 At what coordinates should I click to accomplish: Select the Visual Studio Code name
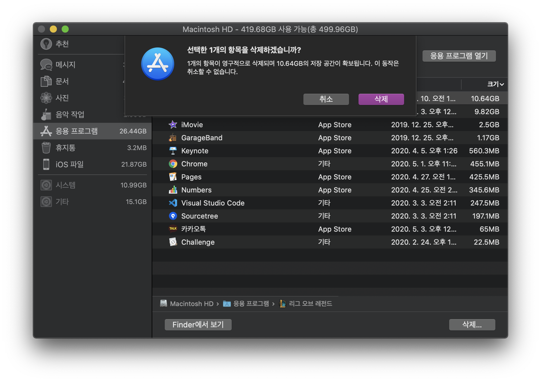213,203
